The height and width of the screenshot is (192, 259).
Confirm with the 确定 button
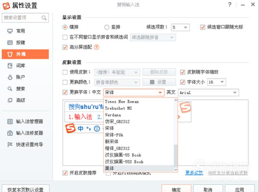point(176,189)
